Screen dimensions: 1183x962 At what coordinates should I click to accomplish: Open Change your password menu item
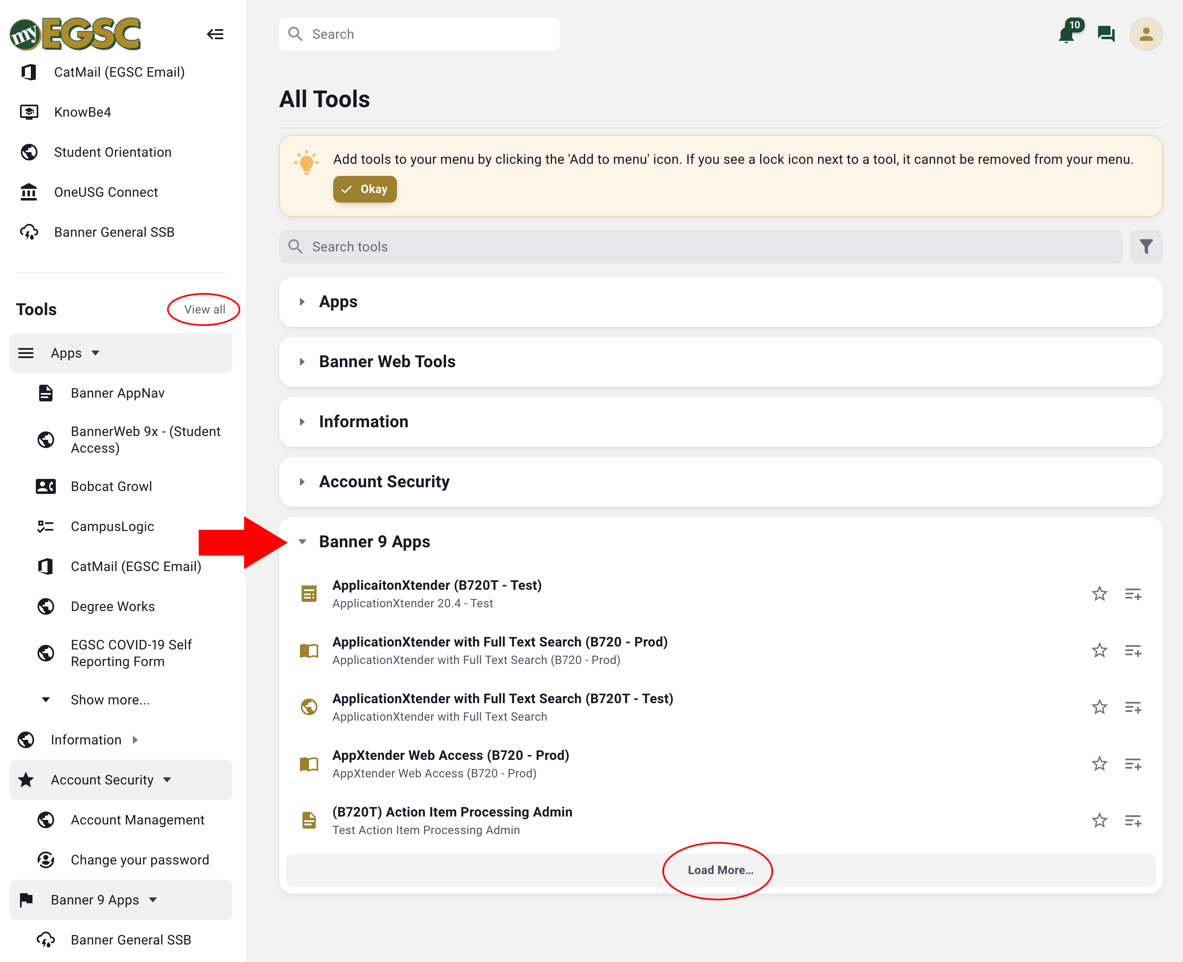click(x=140, y=859)
